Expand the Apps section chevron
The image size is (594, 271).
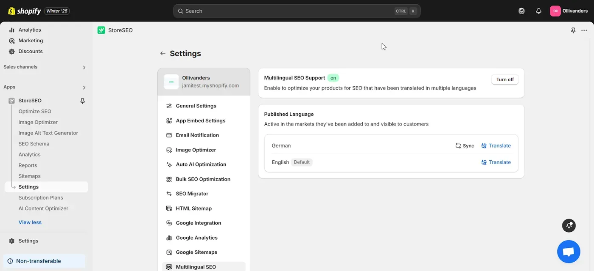[84, 88]
